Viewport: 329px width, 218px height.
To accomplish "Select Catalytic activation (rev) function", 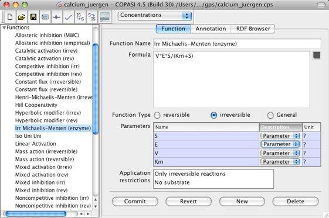I will 45,58.
